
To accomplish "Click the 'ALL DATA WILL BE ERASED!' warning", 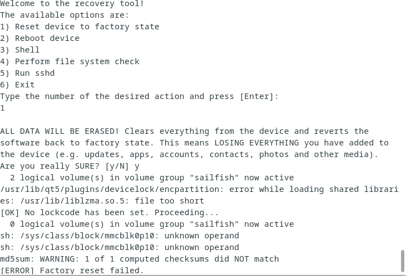I will pyautogui.click(x=60, y=131).
